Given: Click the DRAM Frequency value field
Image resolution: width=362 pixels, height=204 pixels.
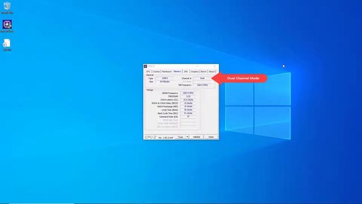Looking at the screenshot, I should coord(188,93).
